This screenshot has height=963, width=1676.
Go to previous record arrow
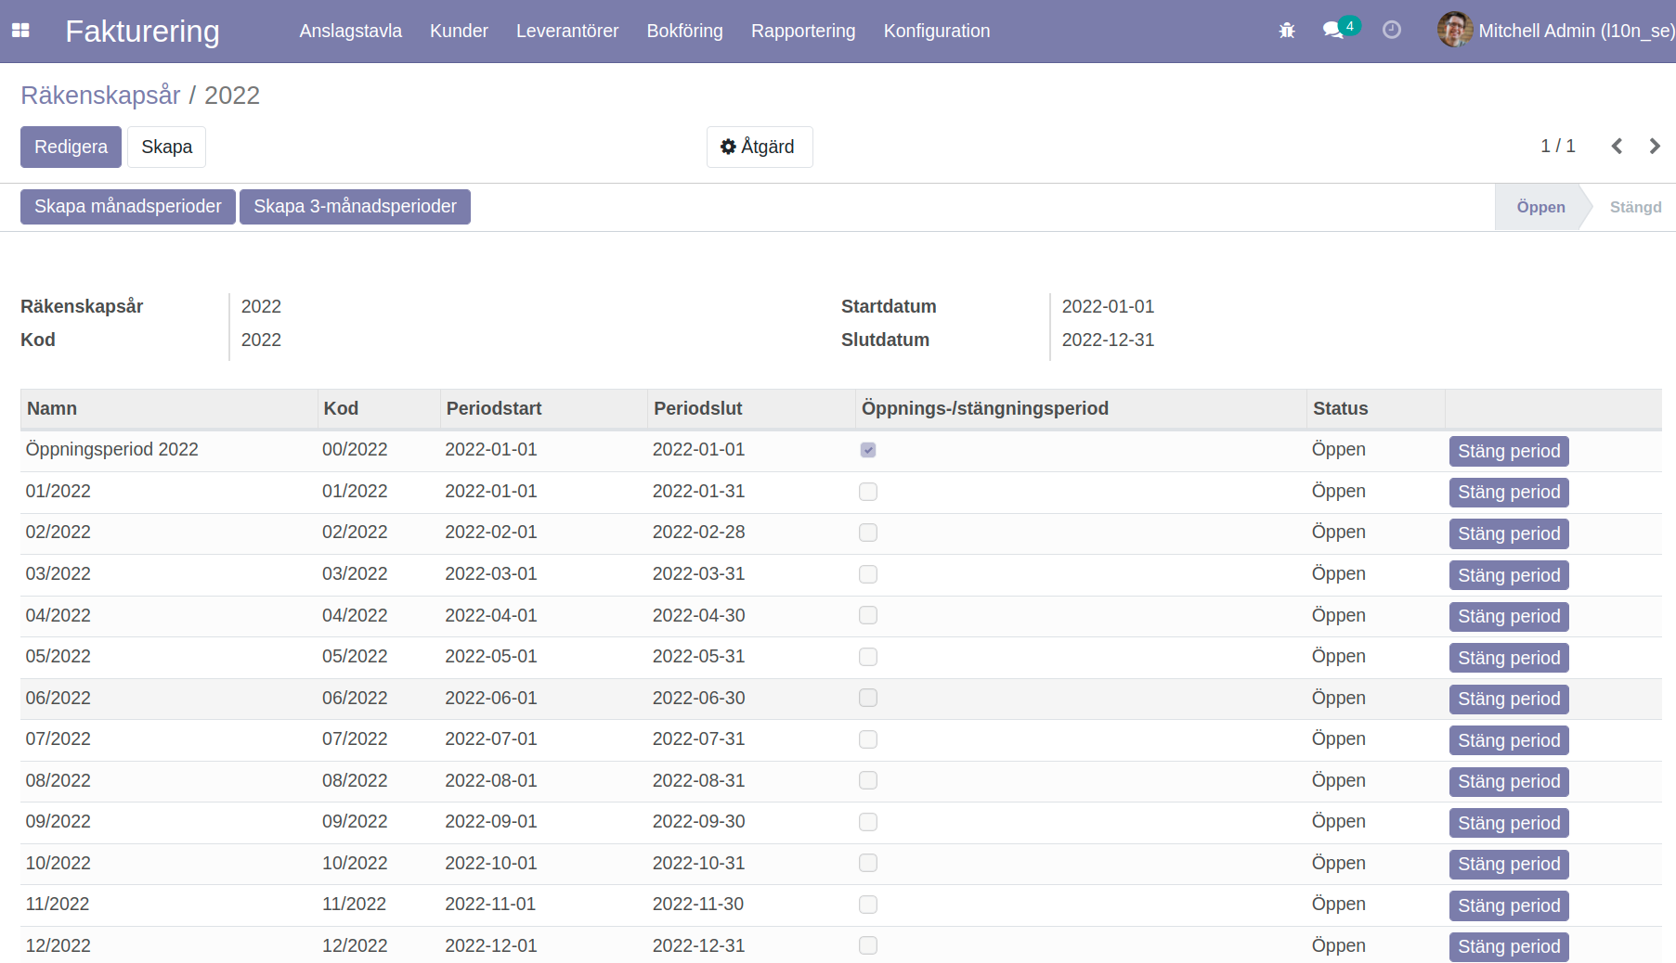click(1617, 147)
